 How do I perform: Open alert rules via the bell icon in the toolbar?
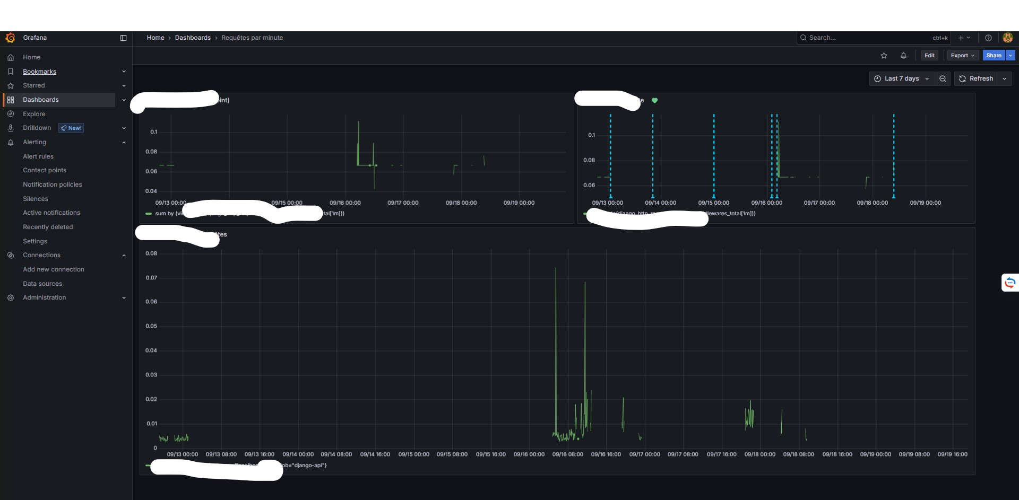tap(903, 55)
